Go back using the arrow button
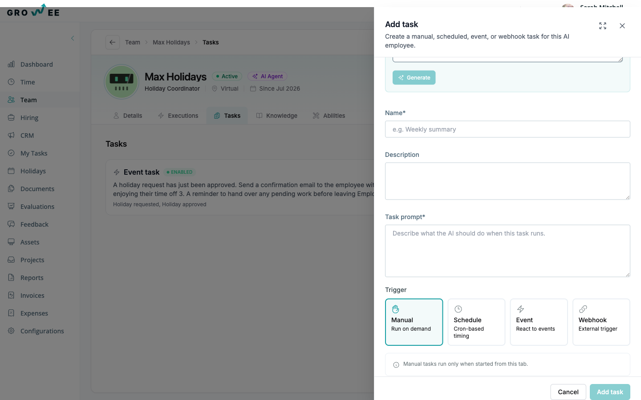 [x=113, y=42]
